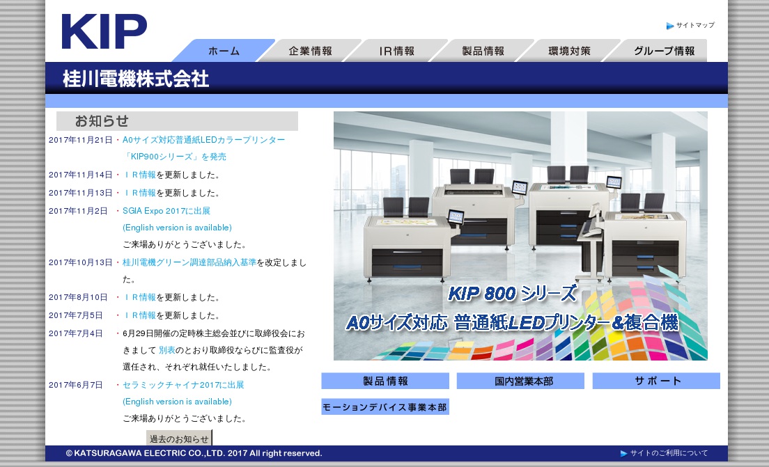The image size is (769, 467).
Task: Click the 過去のお知らせ button
Action: tap(179, 438)
